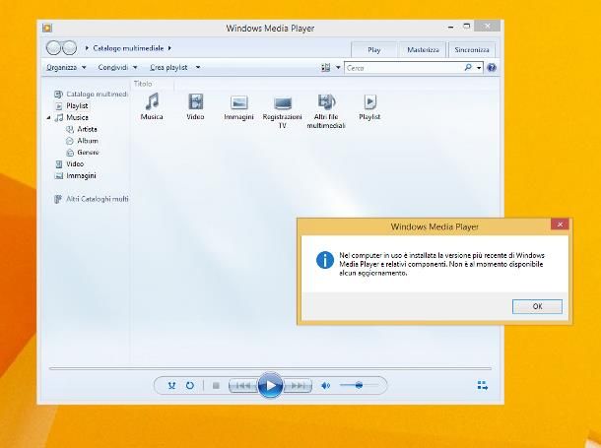
Task: Open search options dropdown arrow
Action: pos(479,68)
